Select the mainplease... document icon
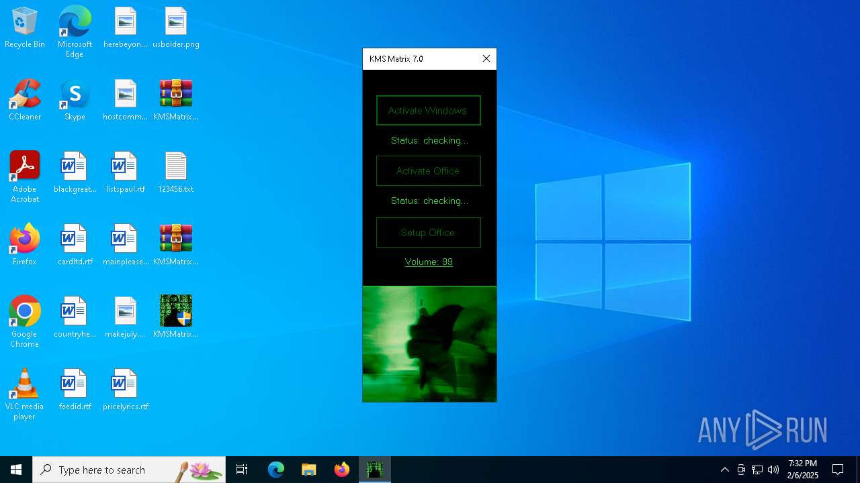Image resolution: width=860 pixels, height=483 pixels. tap(125, 246)
